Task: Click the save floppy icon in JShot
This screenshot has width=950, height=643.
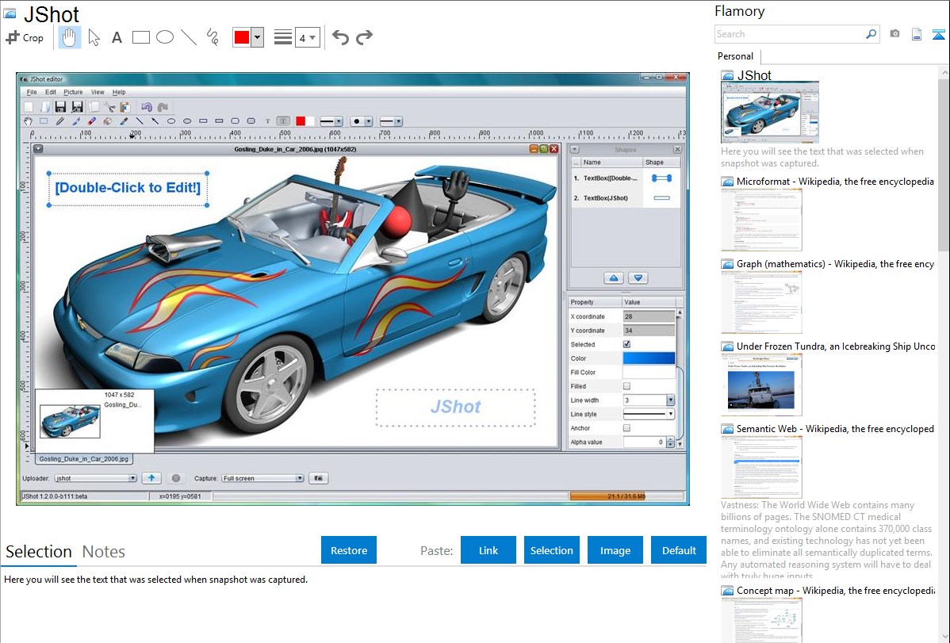Action: [x=60, y=107]
